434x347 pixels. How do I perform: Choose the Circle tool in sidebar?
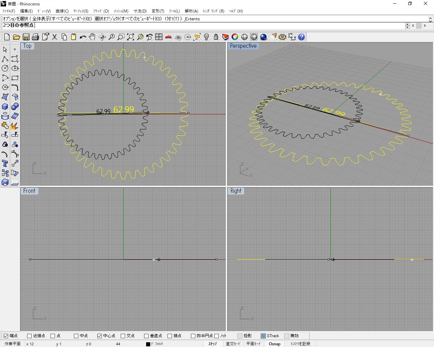click(5, 68)
